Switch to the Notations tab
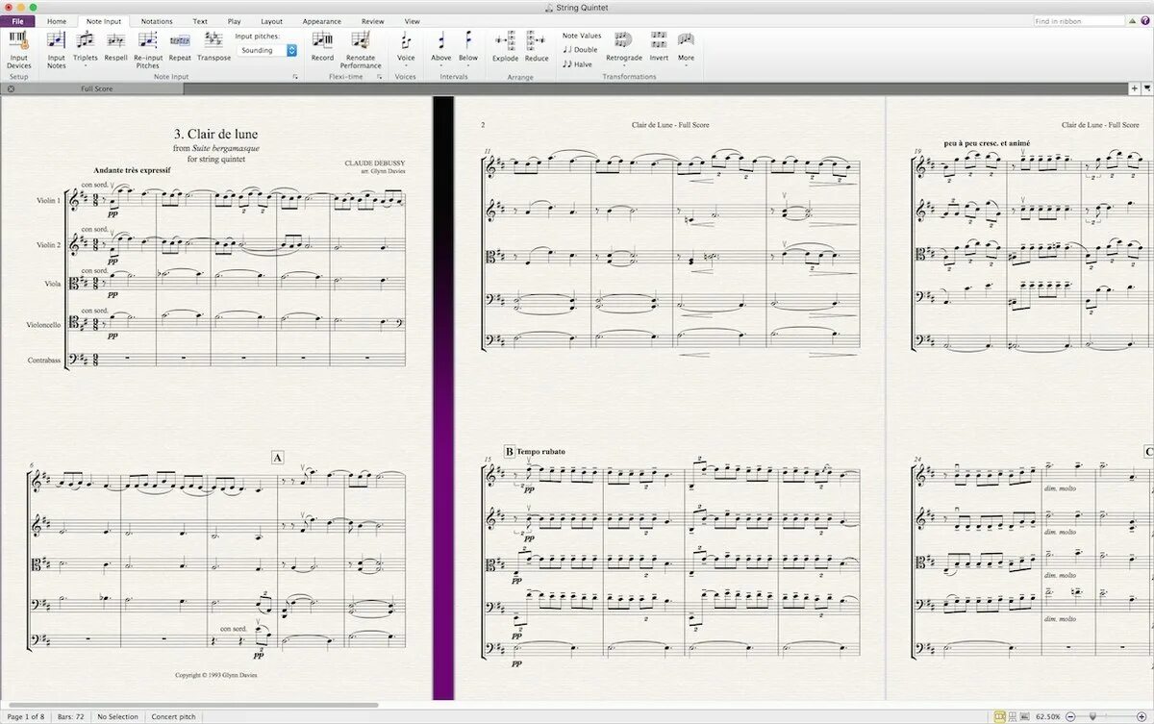Viewport: 1154px width, 724px height. (x=157, y=20)
